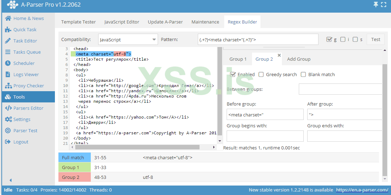This screenshot has width=391, height=195.
Task: Click the Tasks: 0/4 status entry
Action: (x=27, y=190)
